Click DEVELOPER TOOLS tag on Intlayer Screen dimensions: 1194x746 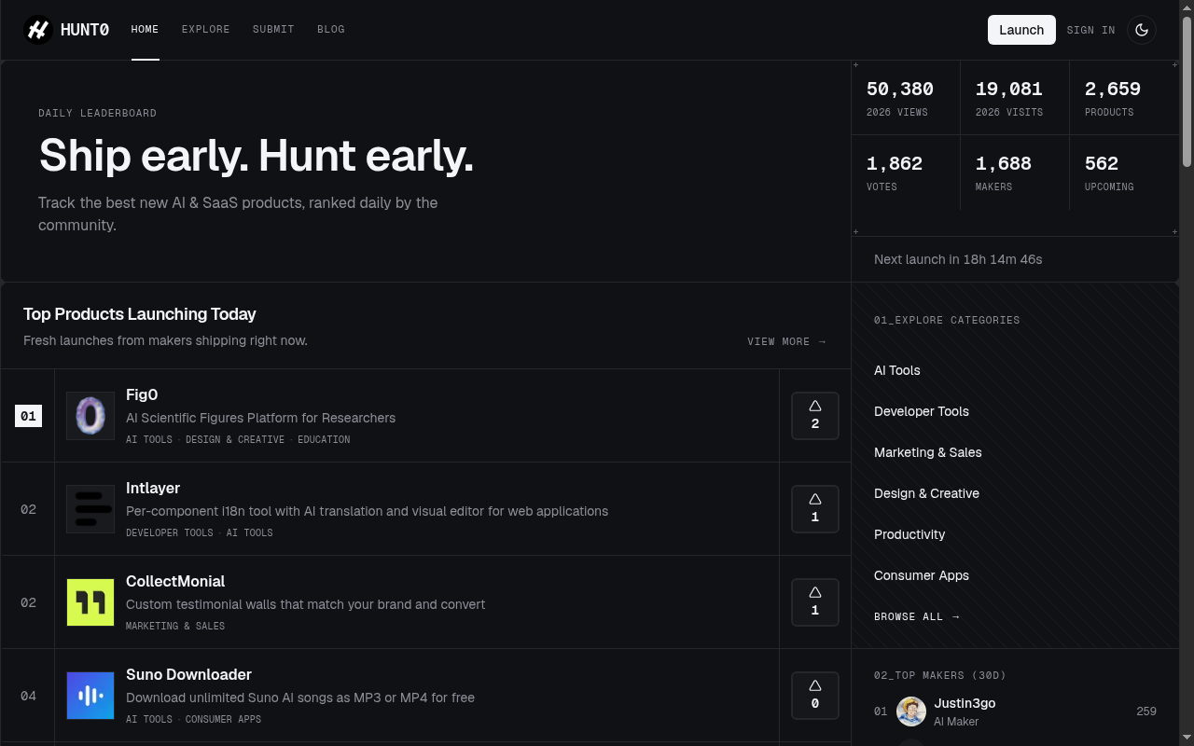click(x=170, y=532)
